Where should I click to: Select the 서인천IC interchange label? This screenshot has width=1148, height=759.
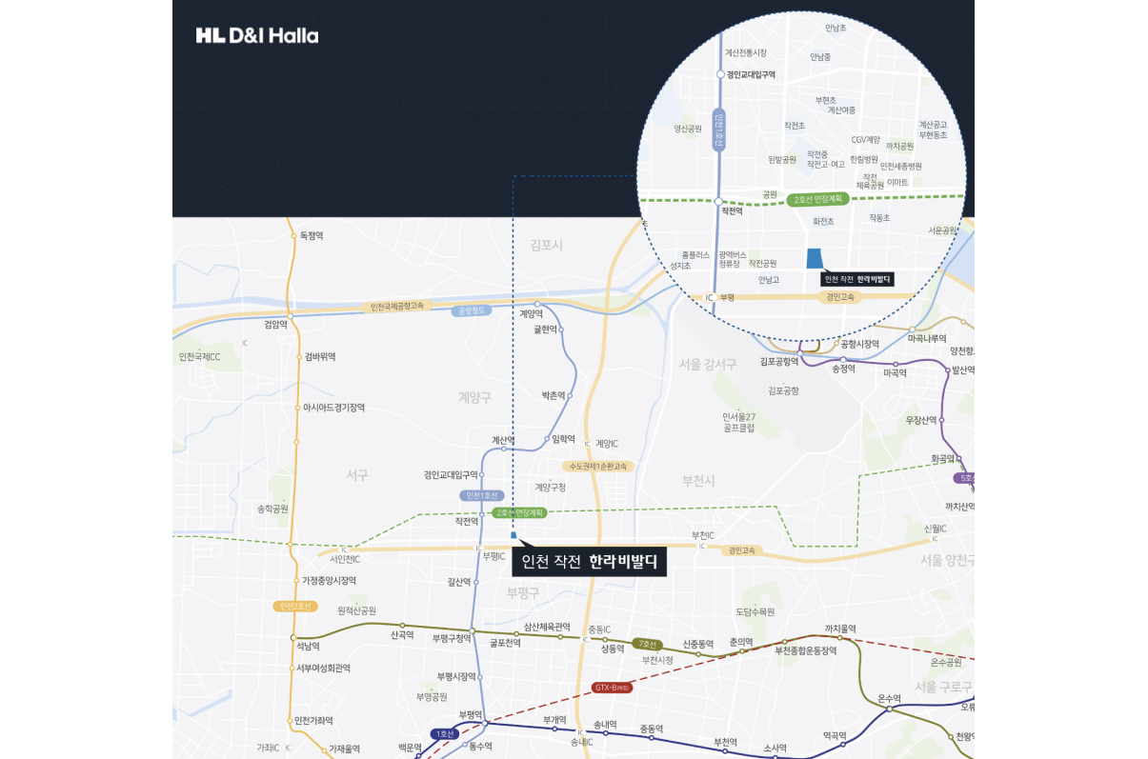[x=345, y=559]
